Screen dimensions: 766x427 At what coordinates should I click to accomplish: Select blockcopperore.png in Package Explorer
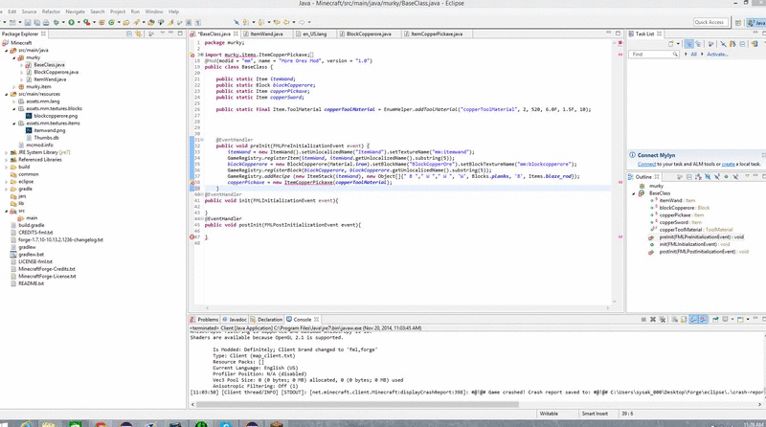click(x=56, y=116)
